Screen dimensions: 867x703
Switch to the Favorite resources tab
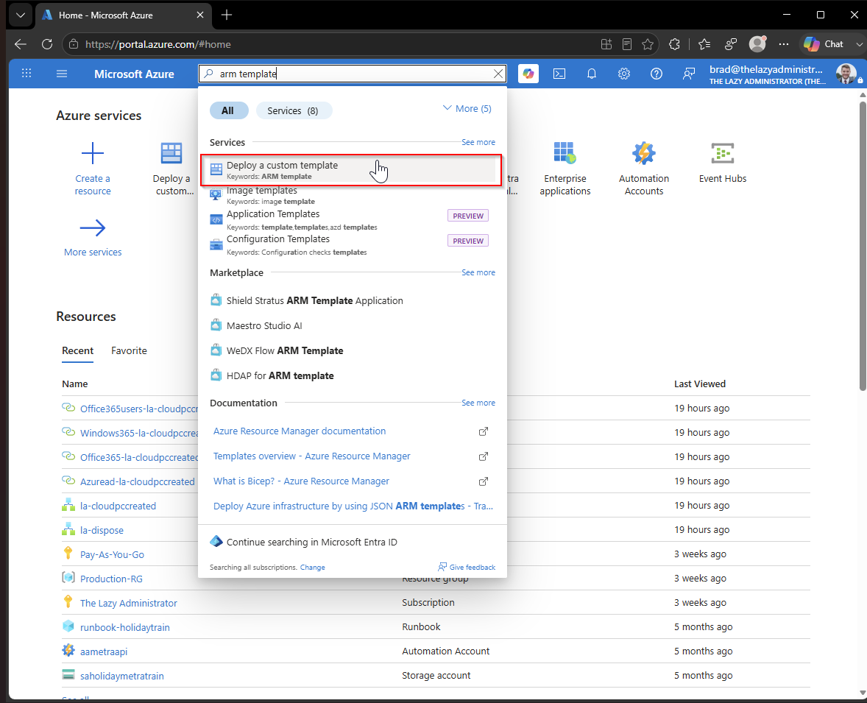[129, 350]
